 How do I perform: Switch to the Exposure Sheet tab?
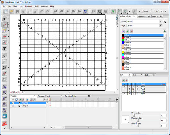44,96
